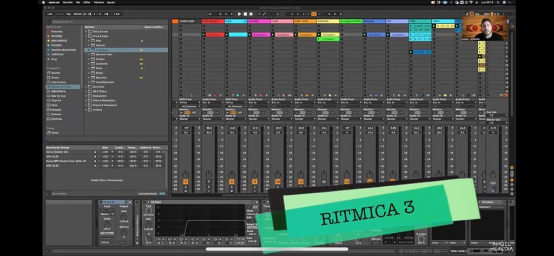
Task: Click the Follow button
Action: 60,14
